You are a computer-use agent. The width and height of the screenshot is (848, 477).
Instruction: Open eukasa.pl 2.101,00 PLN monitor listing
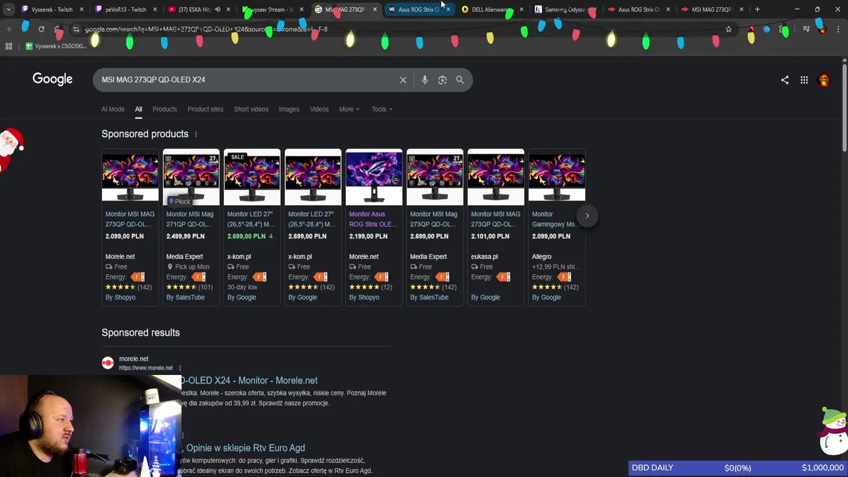point(496,219)
